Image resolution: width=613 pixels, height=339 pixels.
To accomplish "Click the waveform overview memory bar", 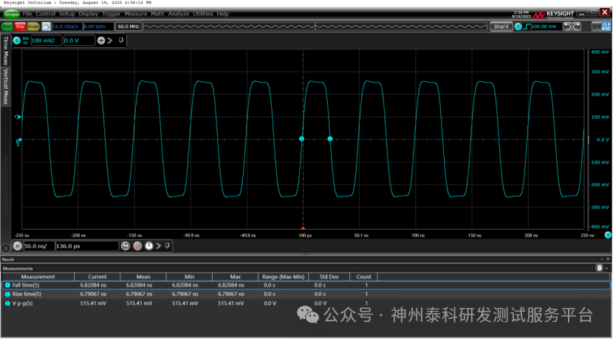I will point(315,26).
